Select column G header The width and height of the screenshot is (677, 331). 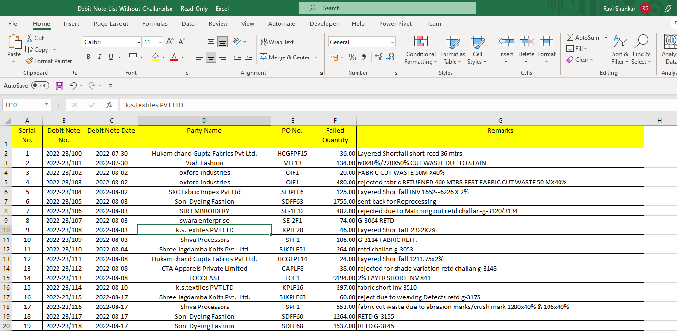pos(500,120)
